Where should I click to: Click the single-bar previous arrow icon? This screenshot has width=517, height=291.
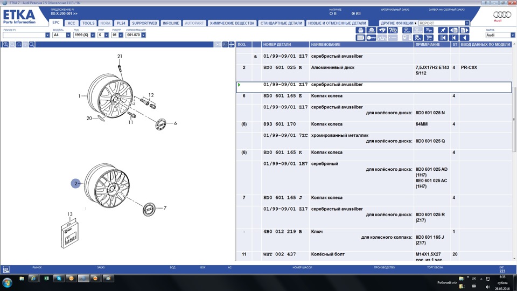coord(453,38)
